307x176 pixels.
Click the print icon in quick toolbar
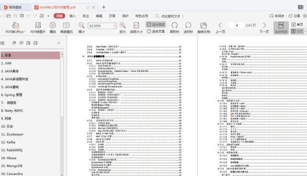(22, 16)
